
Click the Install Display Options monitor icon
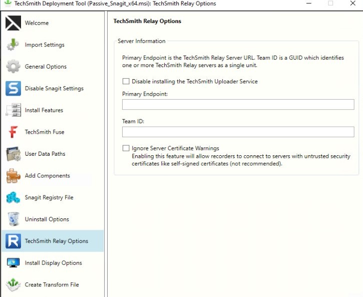(13, 263)
